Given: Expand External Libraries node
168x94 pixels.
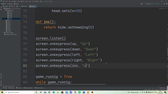Looking at the screenshot, I should tap(3, 33).
